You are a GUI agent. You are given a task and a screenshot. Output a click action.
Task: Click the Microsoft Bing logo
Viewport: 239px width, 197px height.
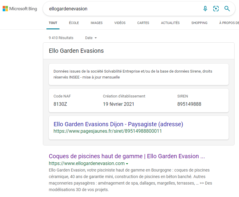(x=20, y=9)
